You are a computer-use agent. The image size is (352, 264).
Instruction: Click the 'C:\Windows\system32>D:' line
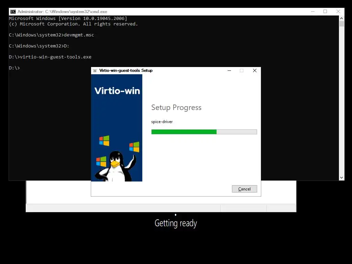point(39,46)
